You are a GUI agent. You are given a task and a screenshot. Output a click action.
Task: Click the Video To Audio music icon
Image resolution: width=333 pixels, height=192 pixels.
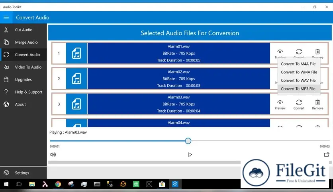[x=6, y=67]
